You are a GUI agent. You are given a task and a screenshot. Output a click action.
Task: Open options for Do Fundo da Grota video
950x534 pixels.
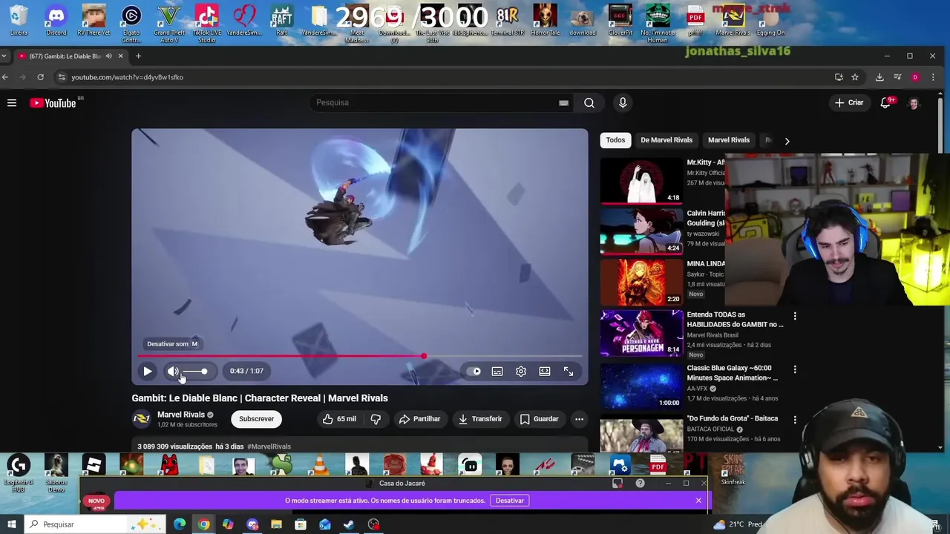click(795, 420)
